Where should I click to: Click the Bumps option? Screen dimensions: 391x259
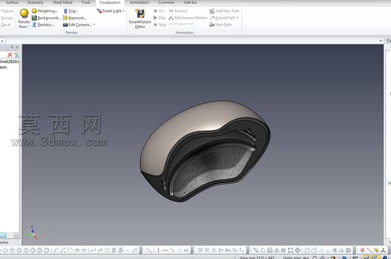pos(7,18)
